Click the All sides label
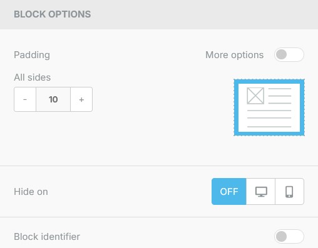The width and height of the screenshot is (318, 248). coord(33,77)
